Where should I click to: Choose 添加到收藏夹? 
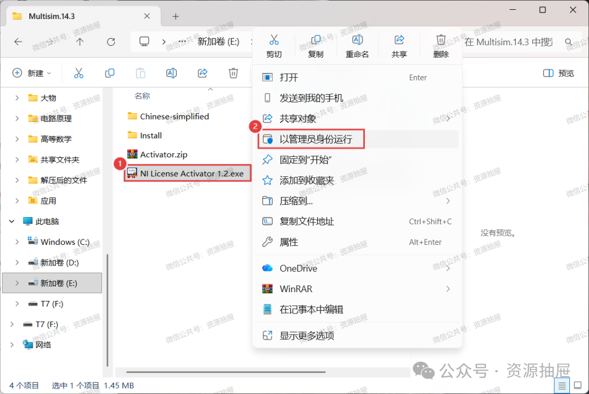[357, 181]
